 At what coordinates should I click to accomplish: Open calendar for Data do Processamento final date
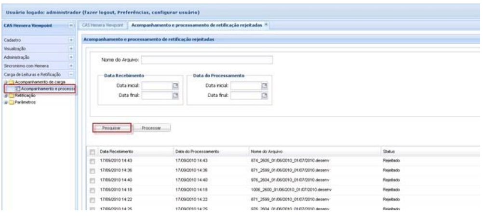(264, 95)
